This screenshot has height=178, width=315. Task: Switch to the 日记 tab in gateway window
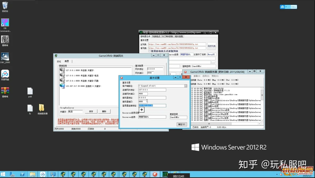59,61
